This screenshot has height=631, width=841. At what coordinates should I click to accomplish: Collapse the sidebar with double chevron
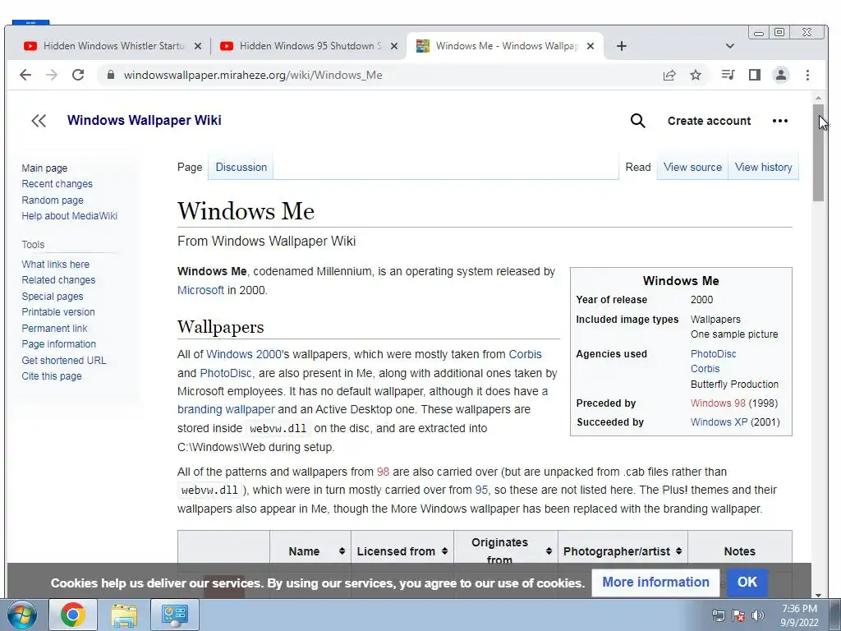tap(39, 121)
